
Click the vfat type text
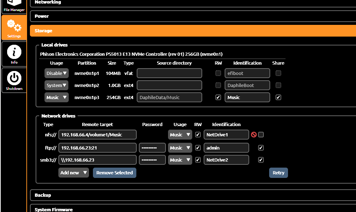(129, 74)
